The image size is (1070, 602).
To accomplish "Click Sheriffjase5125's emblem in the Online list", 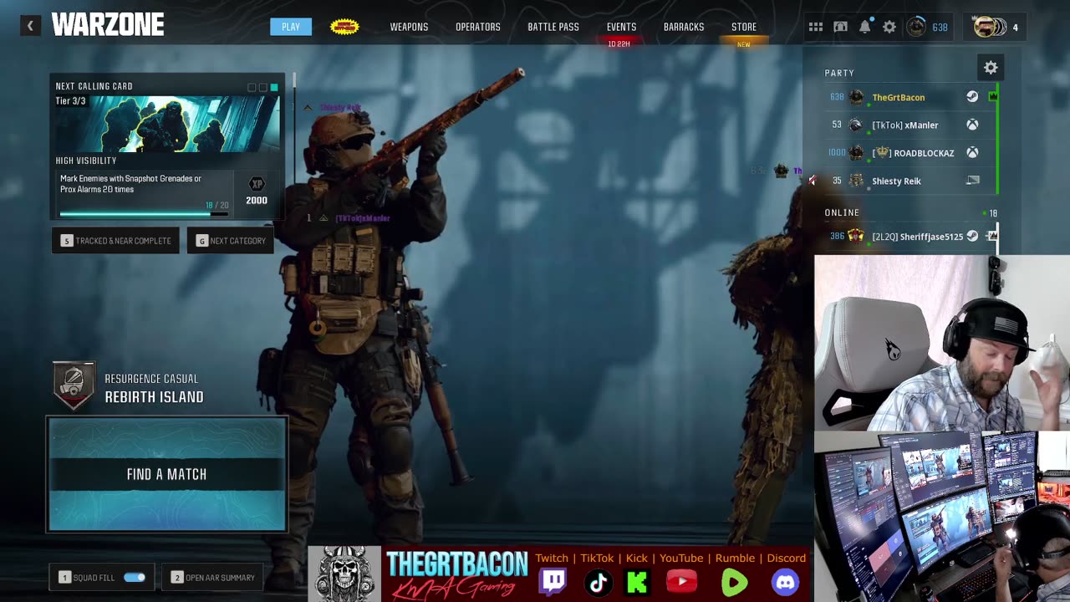I will (x=856, y=237).
